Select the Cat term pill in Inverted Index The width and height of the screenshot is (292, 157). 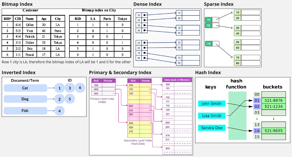25,88
